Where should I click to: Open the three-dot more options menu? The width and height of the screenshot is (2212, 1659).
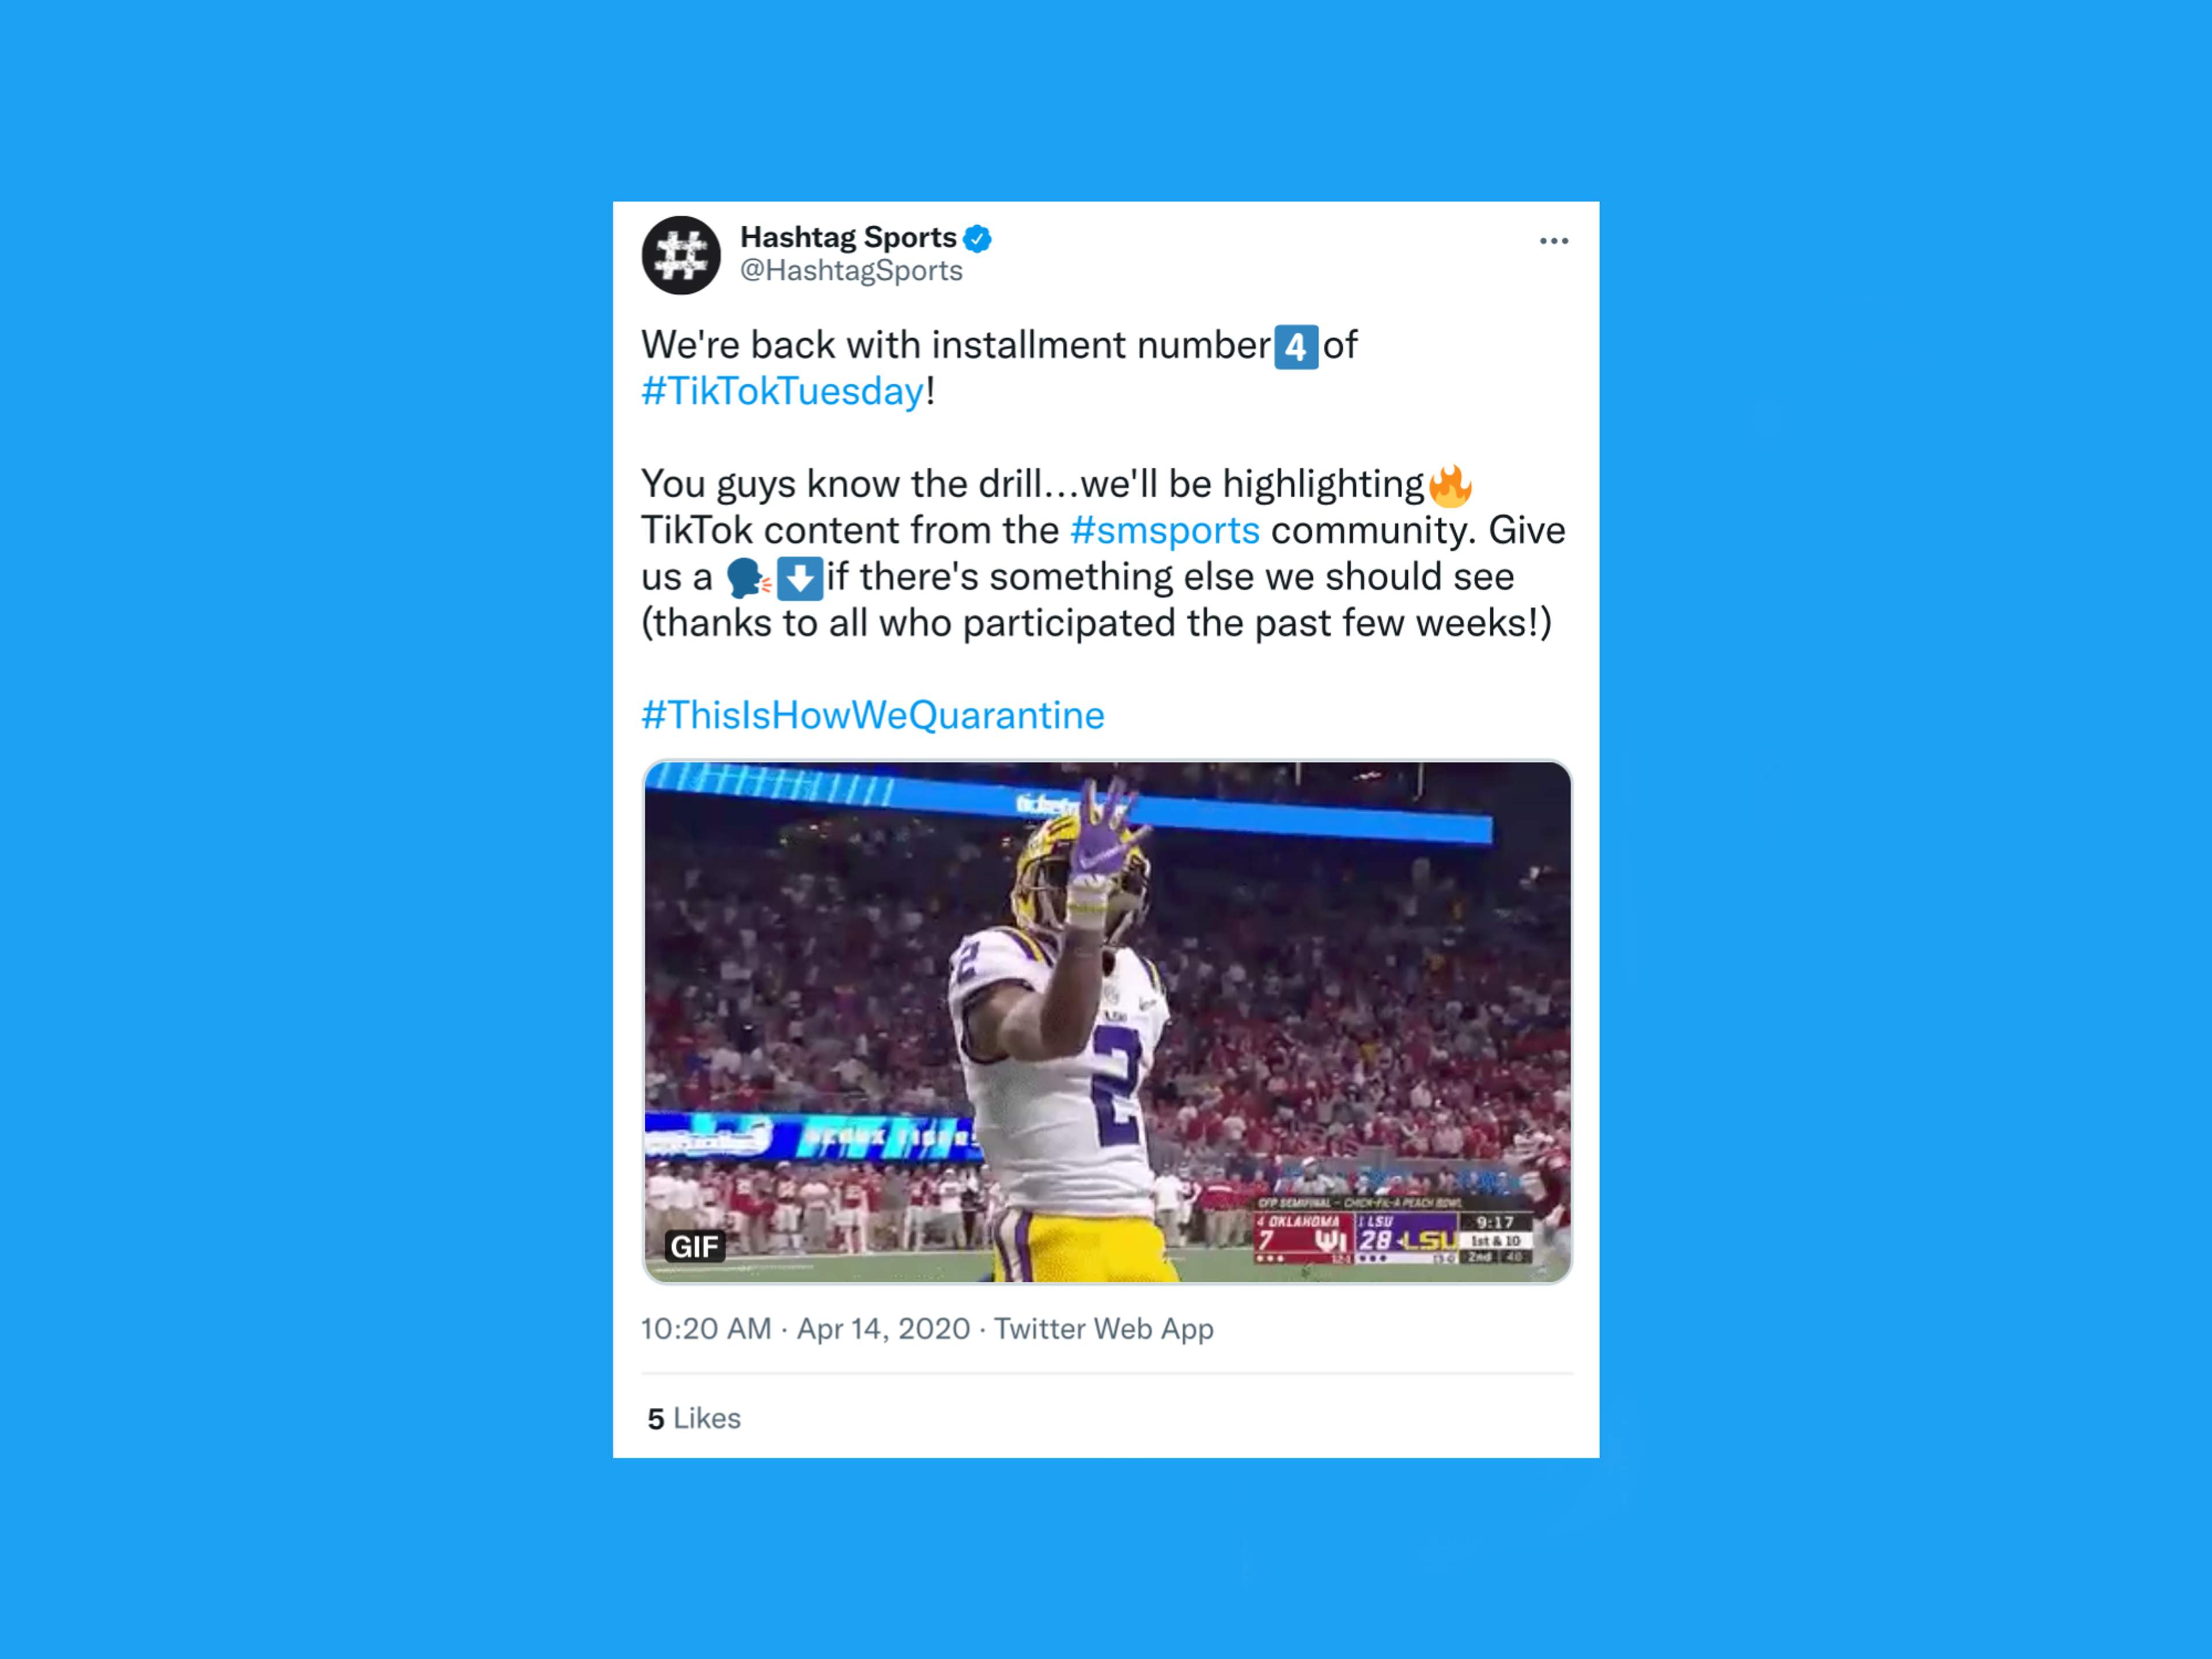coord(1553,241)
